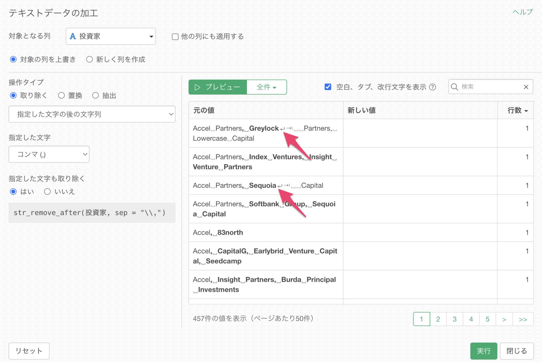Click the 実行 button
The height and width of the screenshot is (362, 542).
484,351
